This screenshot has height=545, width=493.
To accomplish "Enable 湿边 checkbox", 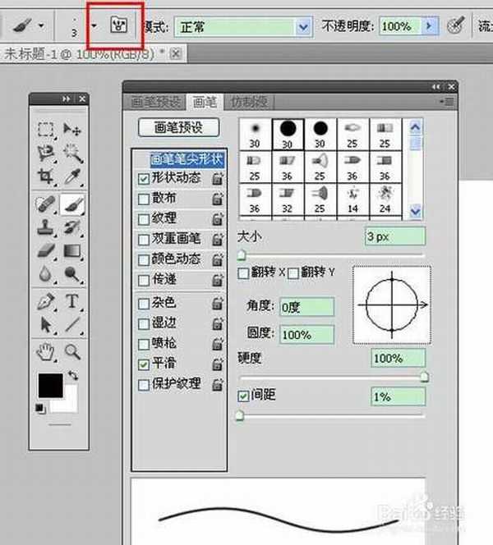I will click(x=143, y=324).
